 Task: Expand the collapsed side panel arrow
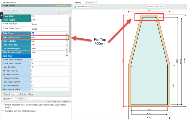tap(1, 16)
